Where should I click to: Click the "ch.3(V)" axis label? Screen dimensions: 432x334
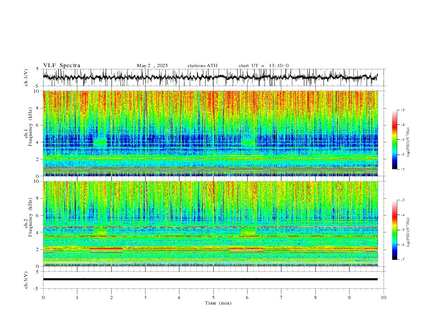click(26, 280)
